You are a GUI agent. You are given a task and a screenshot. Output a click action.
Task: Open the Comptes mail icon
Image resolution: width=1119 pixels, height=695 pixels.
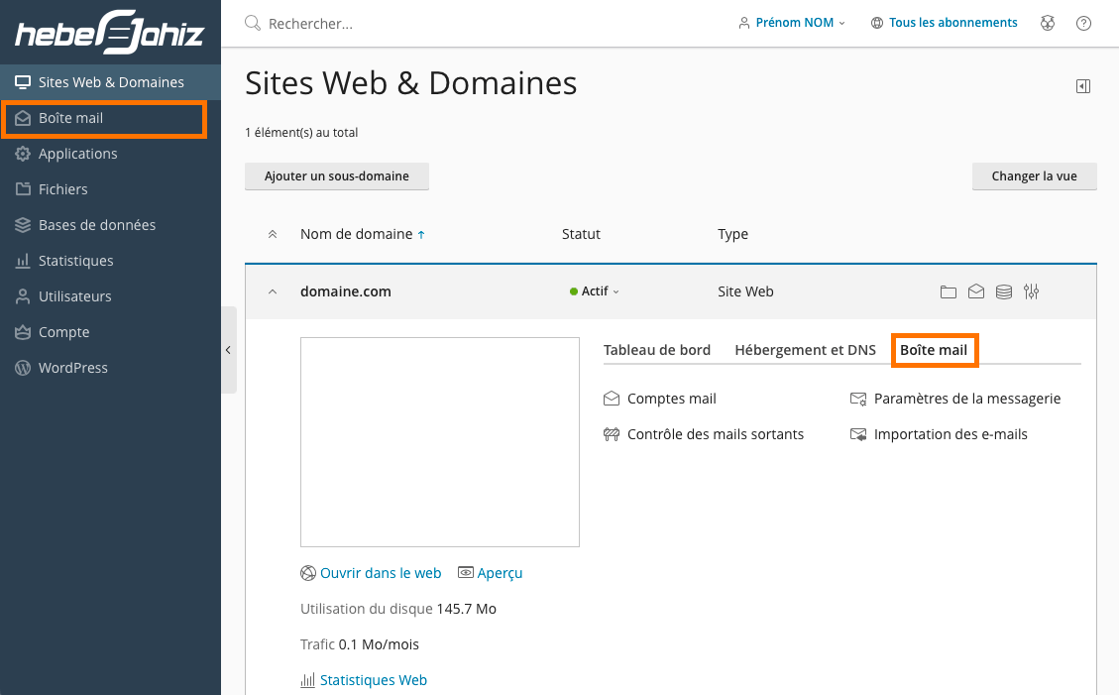(671, 399)
